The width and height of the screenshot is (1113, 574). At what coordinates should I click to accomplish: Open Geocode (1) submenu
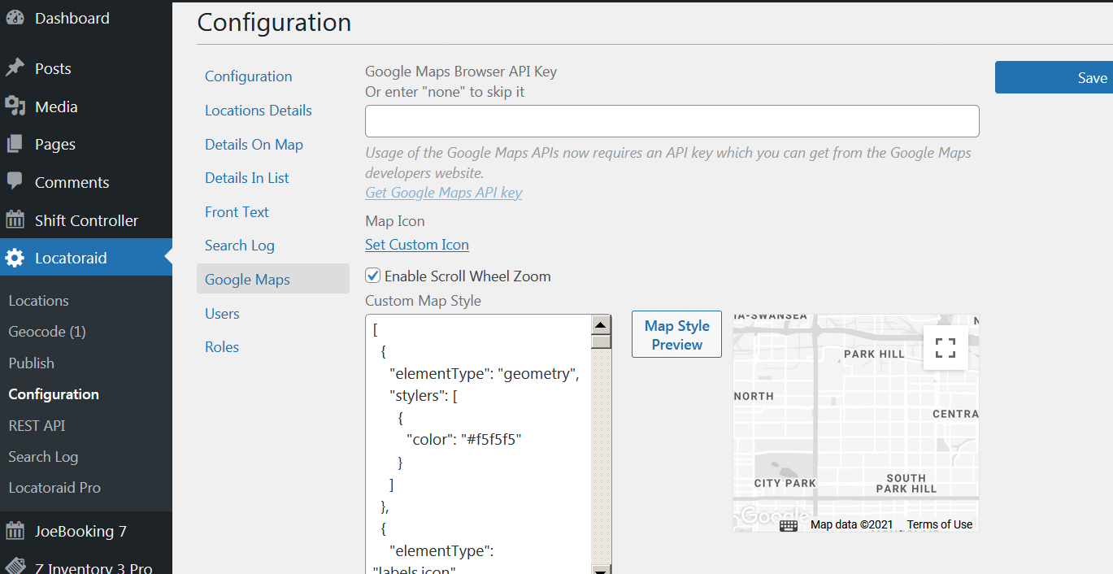pyautogui.click(x=47, y=332)
